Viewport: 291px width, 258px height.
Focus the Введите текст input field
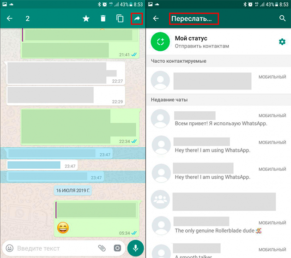pos(56,248)
